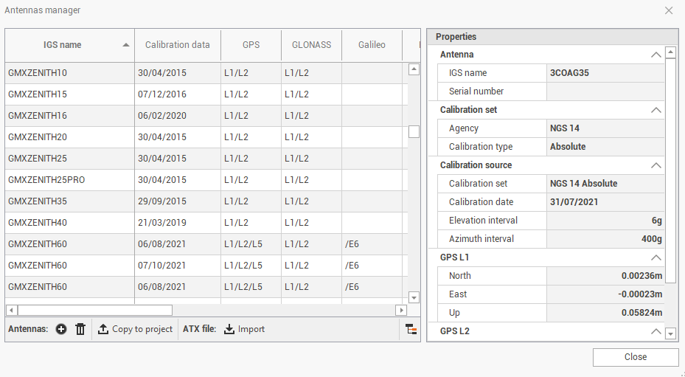Collapse the GPS L2 section
685x377 pixels.
pos(655,331)
